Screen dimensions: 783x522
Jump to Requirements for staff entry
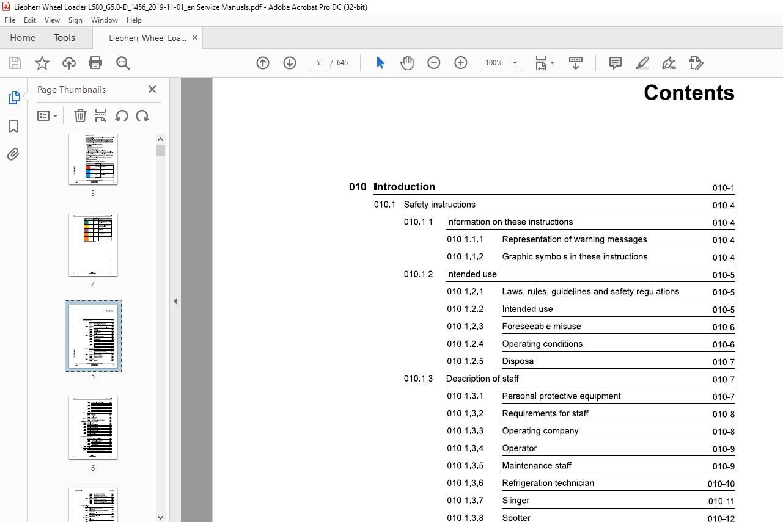point(545,413)
